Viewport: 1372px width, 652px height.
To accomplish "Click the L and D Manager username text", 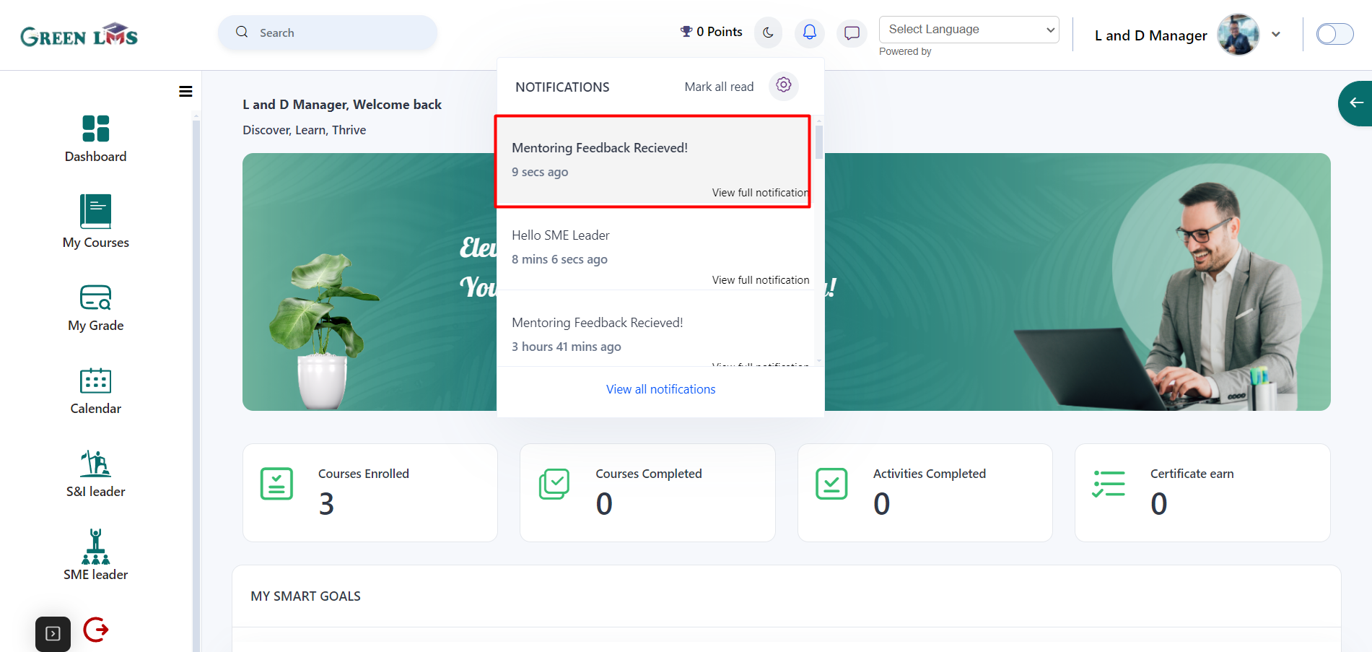I will click(x=1150, y=35).
